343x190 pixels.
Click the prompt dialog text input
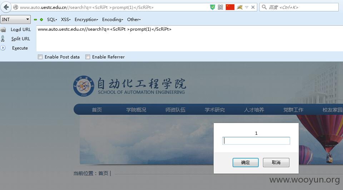pyautogui.click(x=256, y=141)
